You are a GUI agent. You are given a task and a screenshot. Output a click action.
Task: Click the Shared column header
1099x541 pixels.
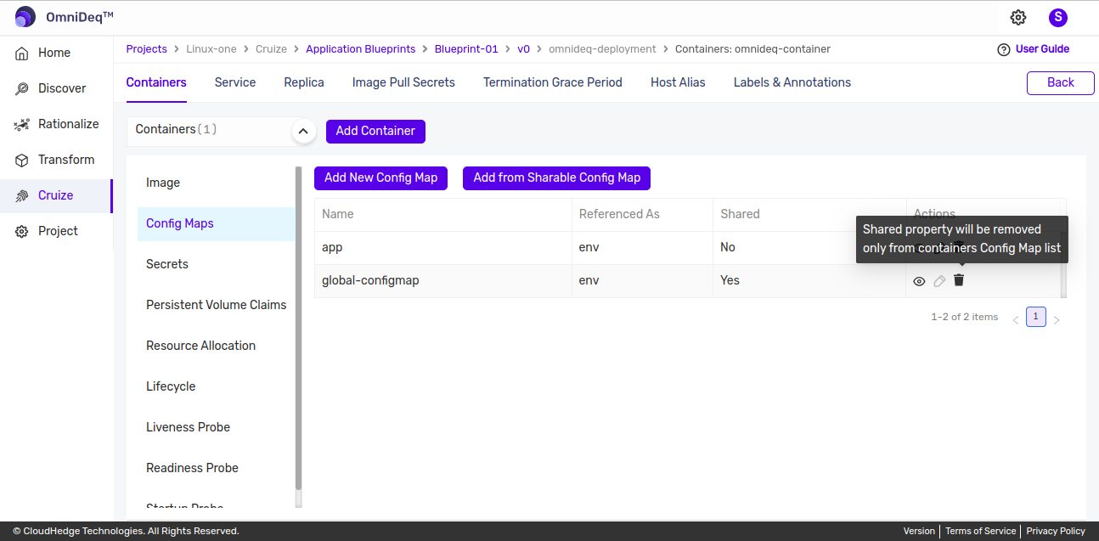[x=810, y=214]
